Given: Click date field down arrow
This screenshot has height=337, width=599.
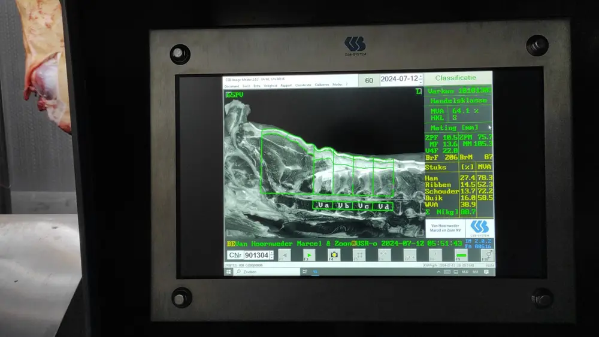Looking at the screenshot, I should pos(420,81).
